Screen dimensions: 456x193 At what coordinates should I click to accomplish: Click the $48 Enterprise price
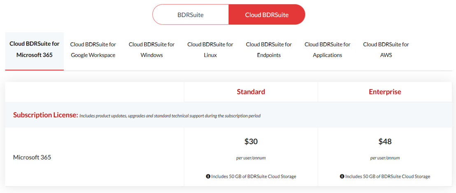click(x=385, y=142)
